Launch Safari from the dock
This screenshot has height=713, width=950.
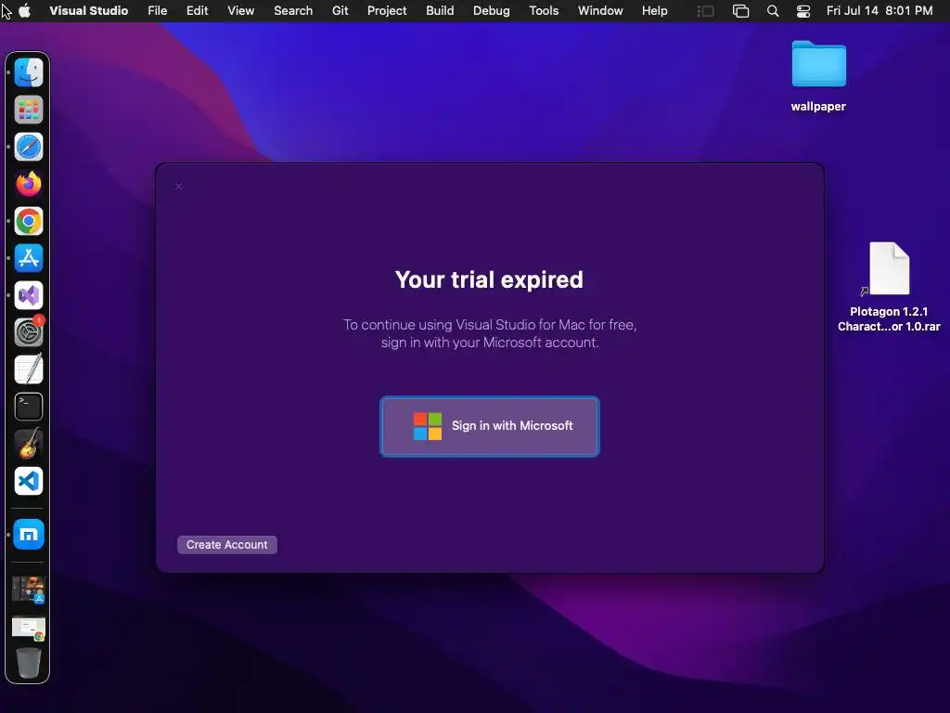click(29, 147)
